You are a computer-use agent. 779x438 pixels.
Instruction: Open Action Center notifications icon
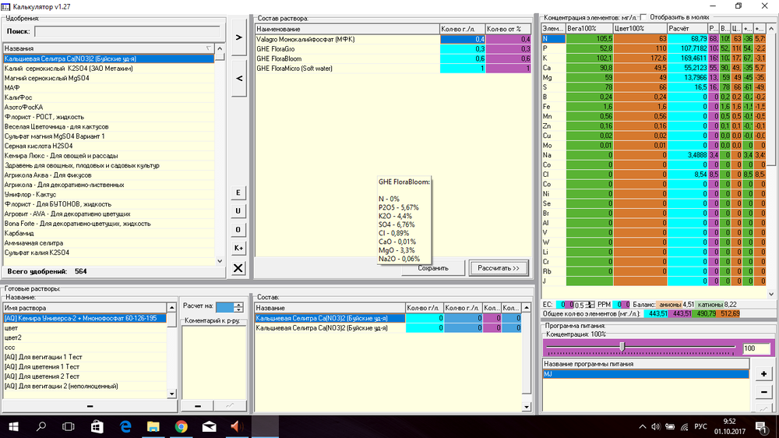coord(760,426)
